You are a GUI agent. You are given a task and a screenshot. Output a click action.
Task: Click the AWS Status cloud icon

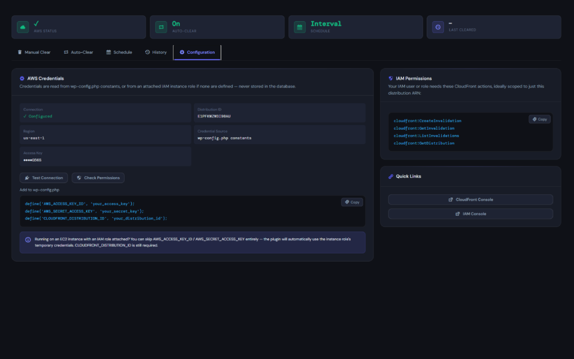(23, 27)
